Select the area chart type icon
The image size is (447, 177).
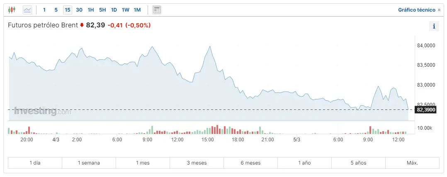coord(27,10)
